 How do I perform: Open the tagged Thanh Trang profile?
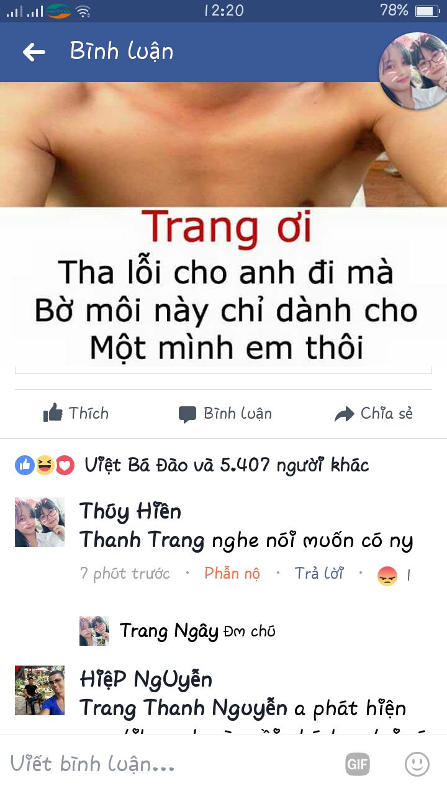coord(142,541)
